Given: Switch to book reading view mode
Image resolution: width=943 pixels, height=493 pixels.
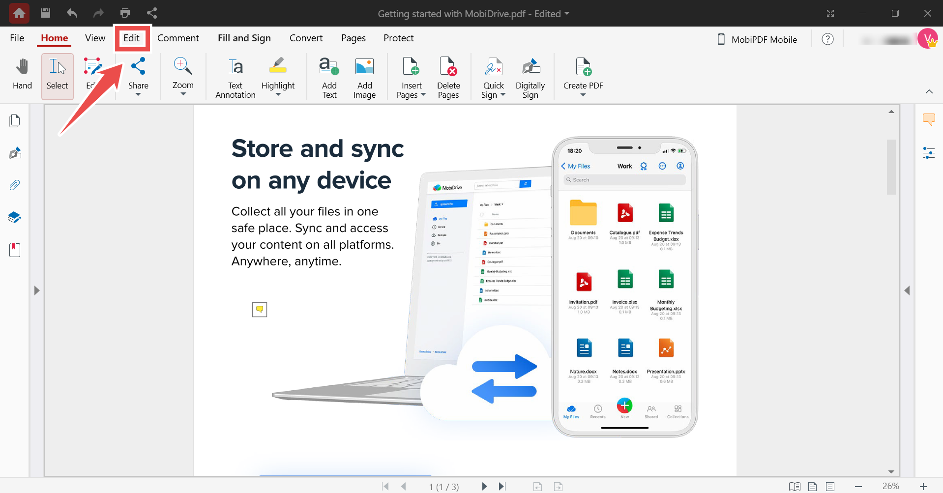Looking at the screenshot, I should (x=795, y=487).
